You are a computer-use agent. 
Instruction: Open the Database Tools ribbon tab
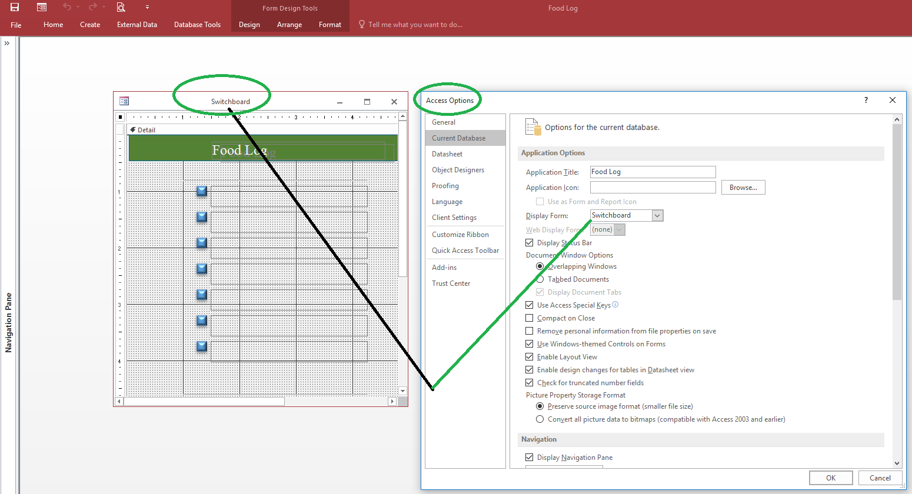pos(197,25)
